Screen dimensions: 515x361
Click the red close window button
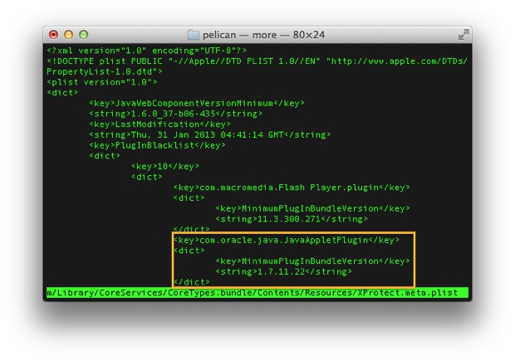point(53,35)
